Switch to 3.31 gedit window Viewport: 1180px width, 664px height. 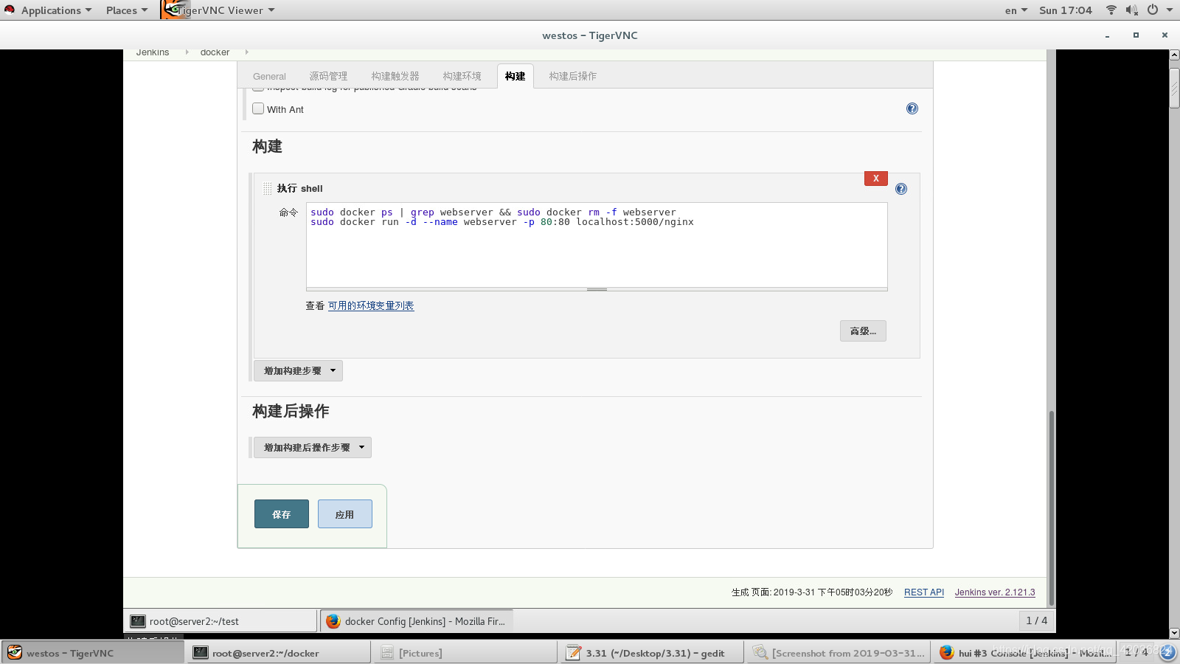tap(653, 653)
